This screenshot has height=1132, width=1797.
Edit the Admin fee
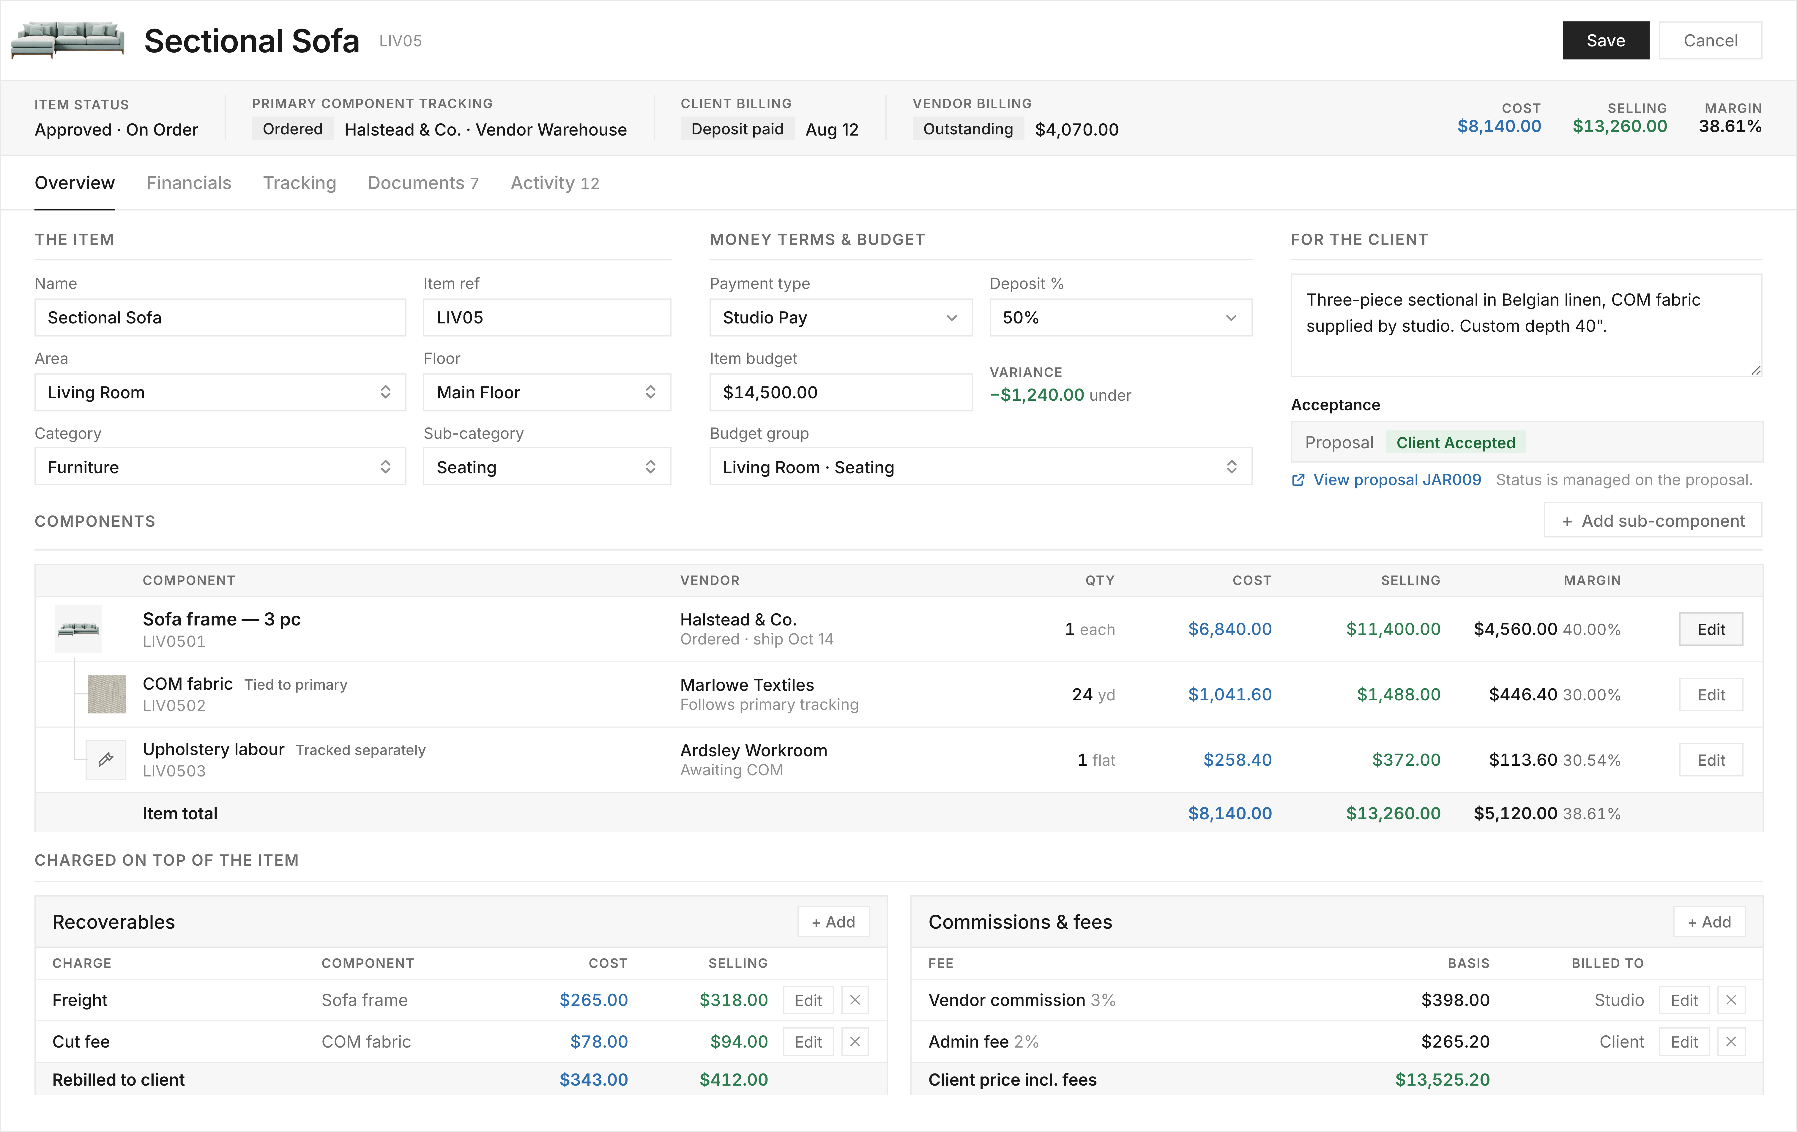pos(1684,1042)
